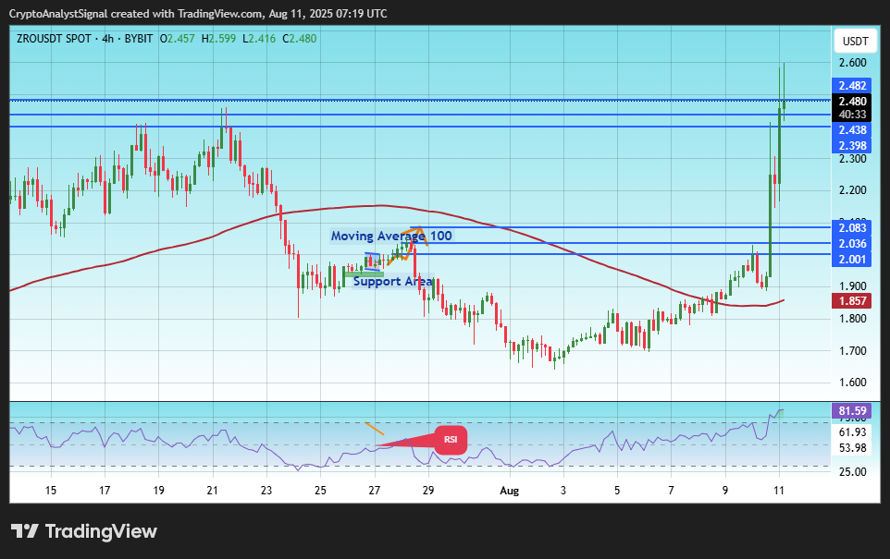Screen dimensions: 890x559
Task: Select the USDT currency button
Action: pyautogui.click(x=855, y=41)
